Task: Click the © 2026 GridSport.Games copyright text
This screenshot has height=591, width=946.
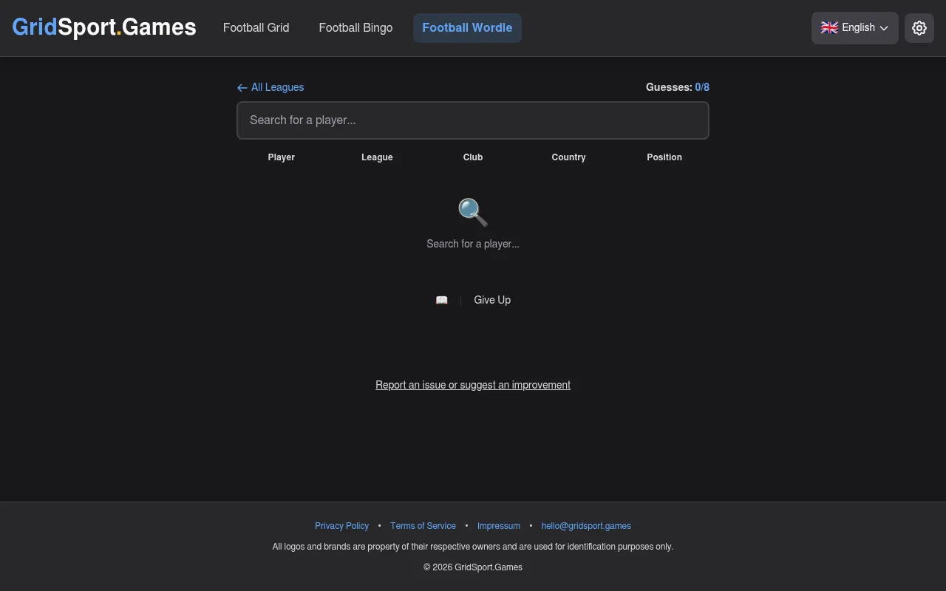Action: (473, 567)
